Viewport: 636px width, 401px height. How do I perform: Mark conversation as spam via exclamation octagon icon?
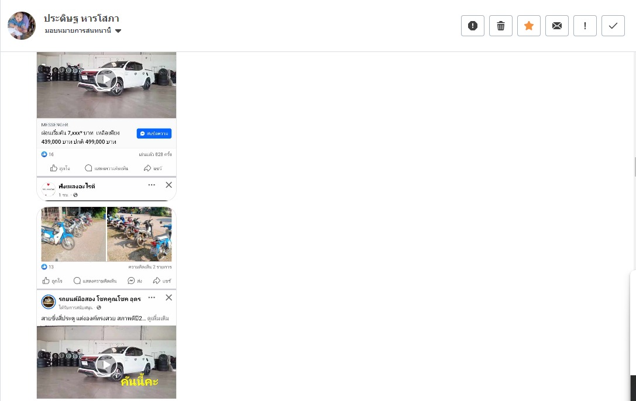click(x=473, y=26)
